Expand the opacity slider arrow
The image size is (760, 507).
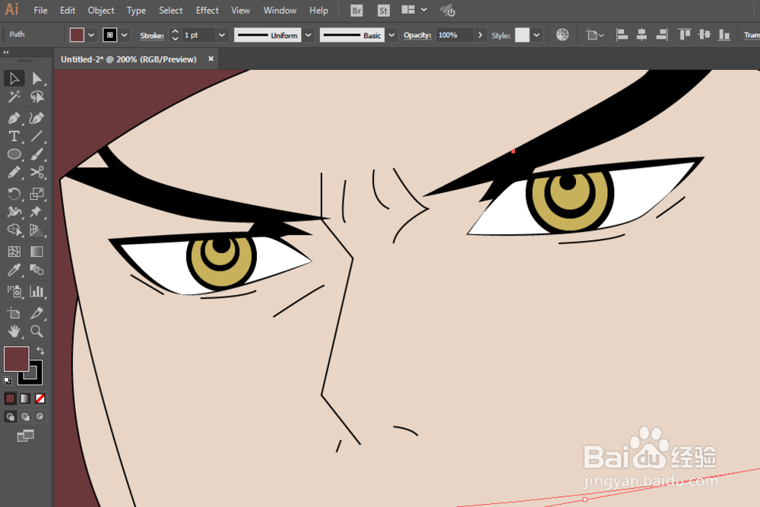click(x=480, y=35)
